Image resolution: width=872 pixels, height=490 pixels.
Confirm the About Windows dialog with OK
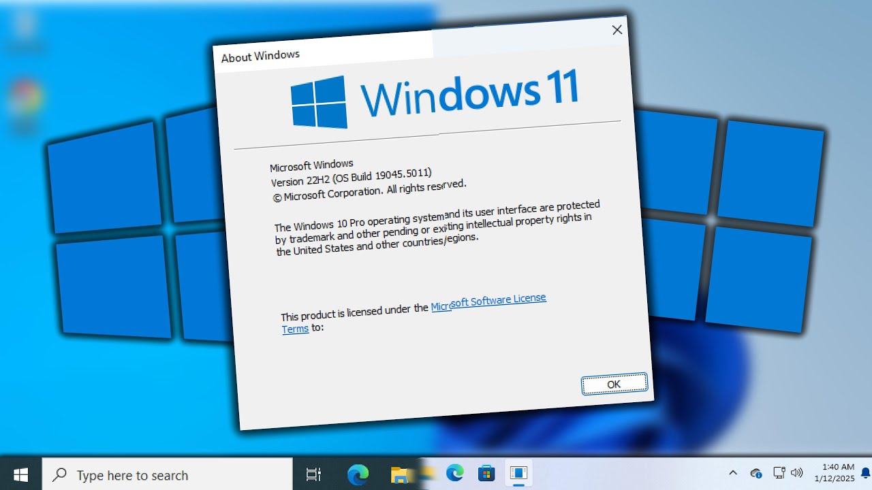point(614,384)
